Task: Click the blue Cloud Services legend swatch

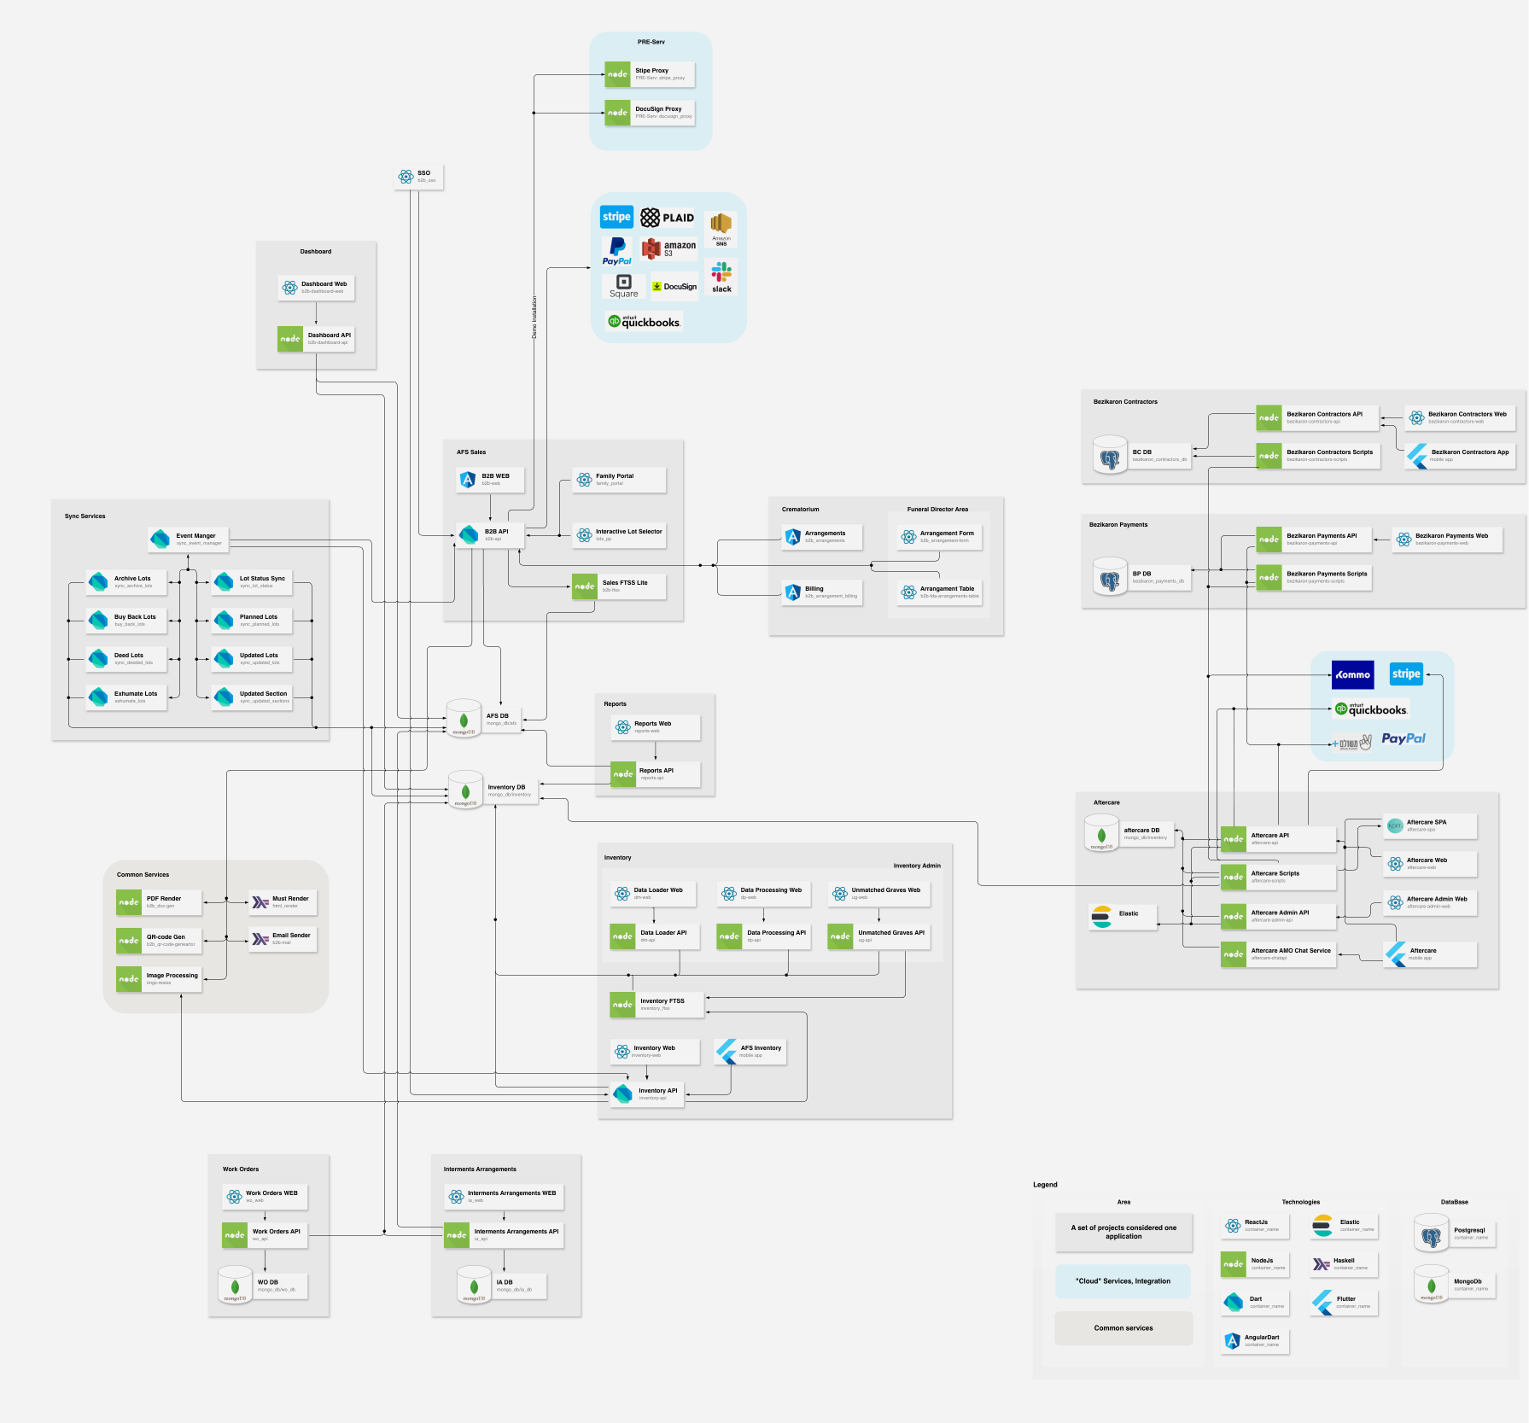Action: pos(1123,1281)
